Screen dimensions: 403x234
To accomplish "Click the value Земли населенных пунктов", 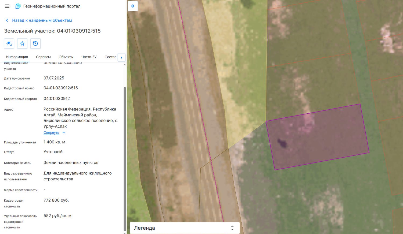I will coord(71,163).
